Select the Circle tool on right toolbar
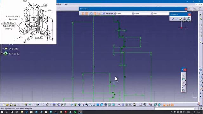Screen dimensions: 203x114 200,77
